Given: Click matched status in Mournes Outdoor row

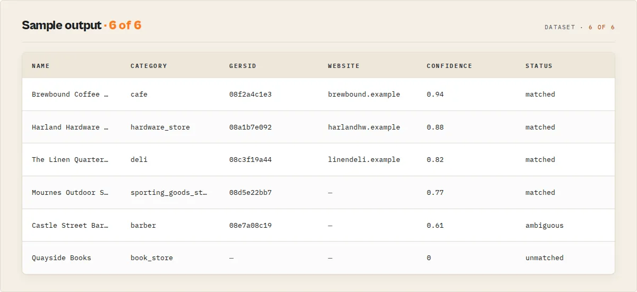Looking at the screenshot, I should point(540,193).
